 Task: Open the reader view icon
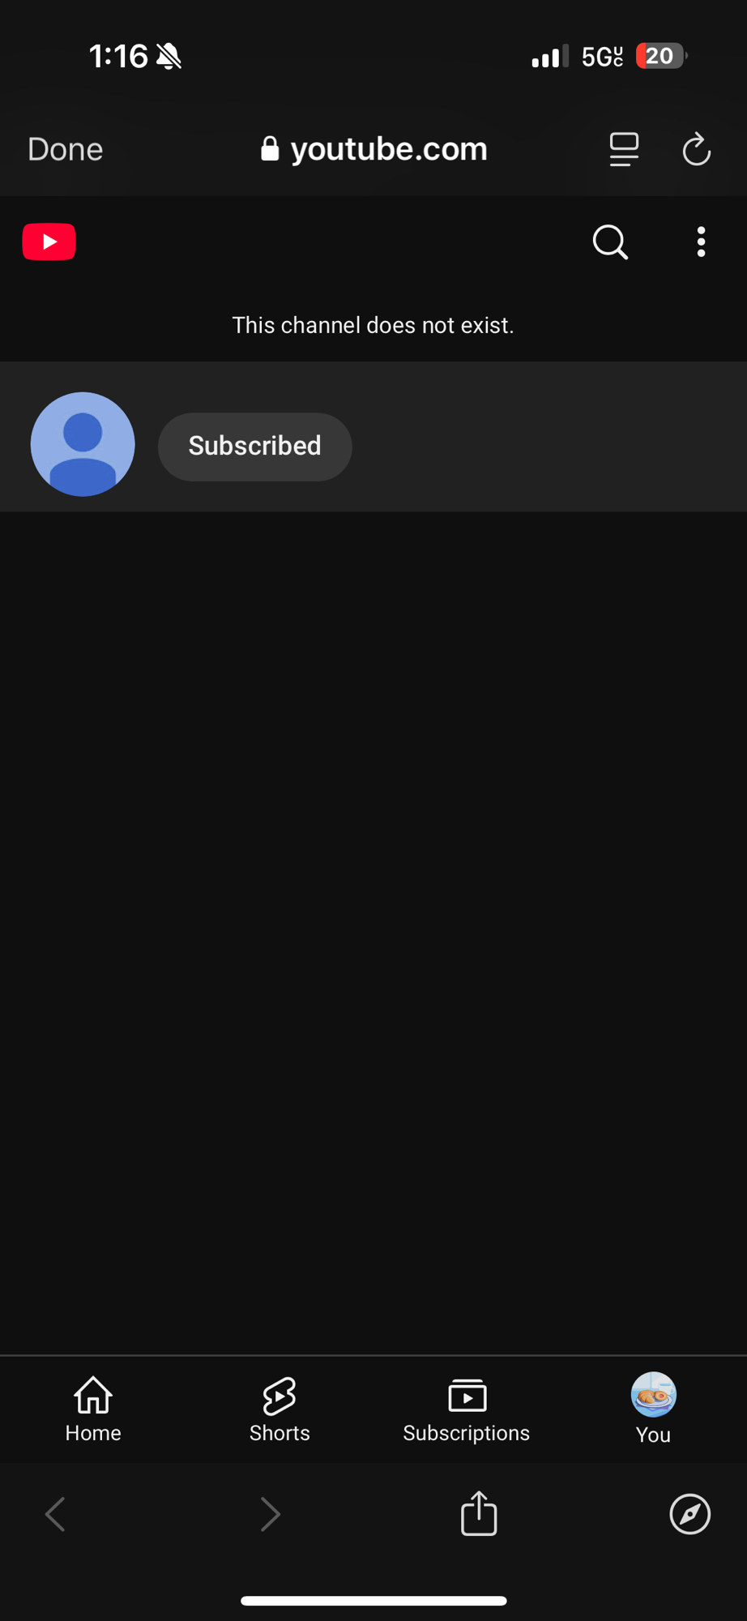pyautogui.click(x=624, y=149)
